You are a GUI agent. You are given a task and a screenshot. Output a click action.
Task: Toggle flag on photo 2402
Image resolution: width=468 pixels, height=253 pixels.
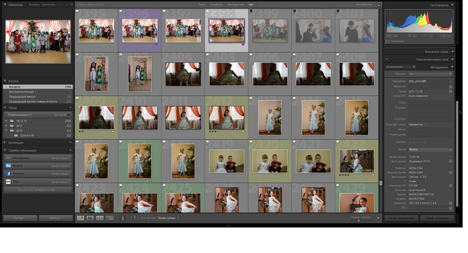coord(78,54)
